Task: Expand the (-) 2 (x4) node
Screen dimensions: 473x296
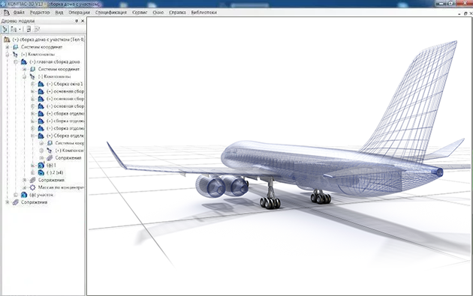Action: point(32,172)
